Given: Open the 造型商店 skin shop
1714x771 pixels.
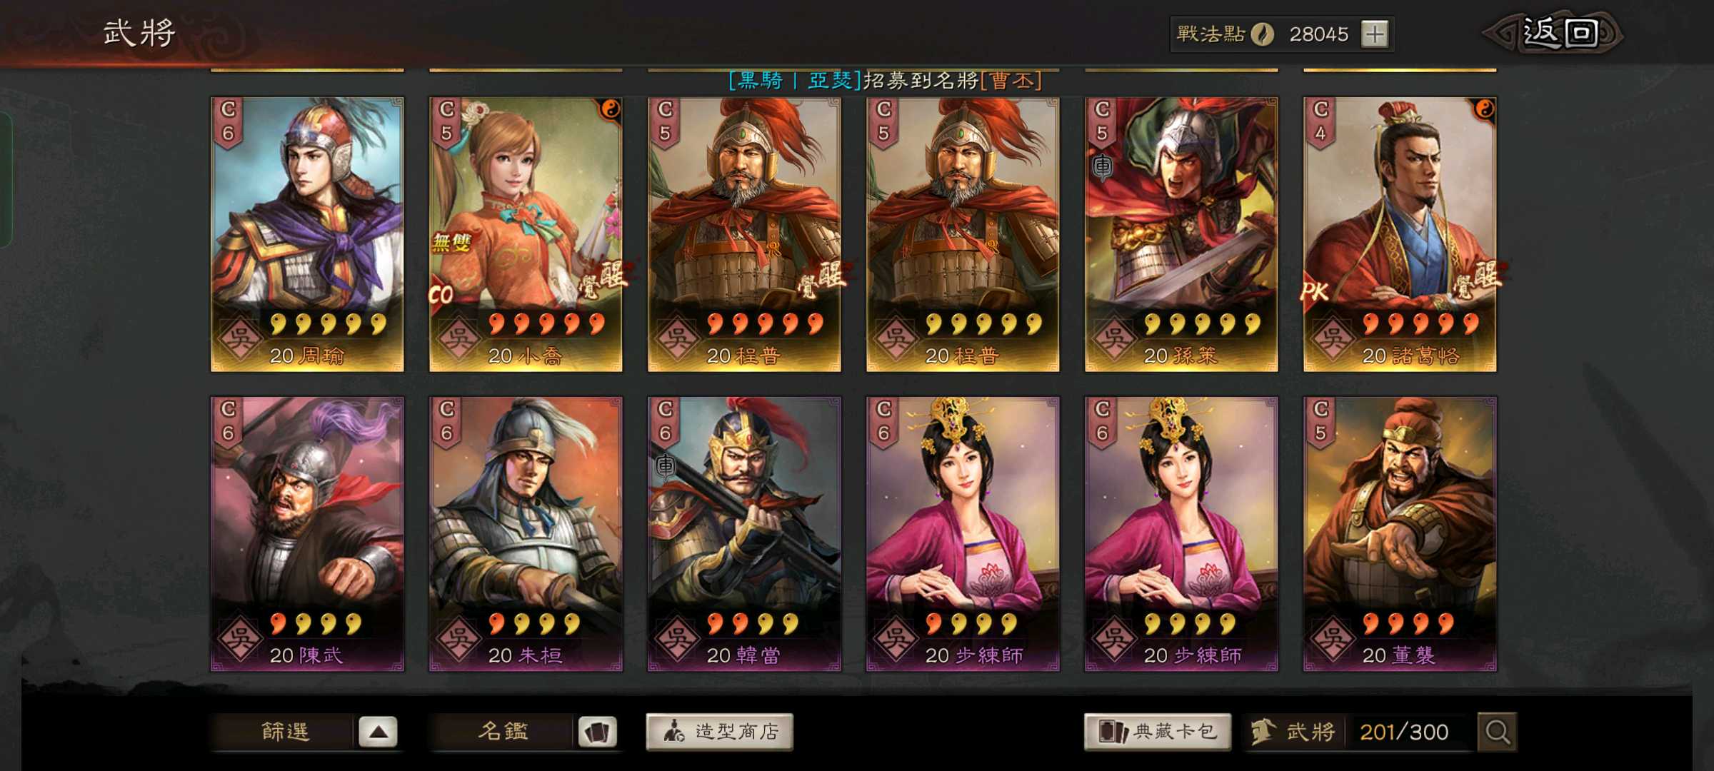Looking at the screenshot, I should [719, 732].
